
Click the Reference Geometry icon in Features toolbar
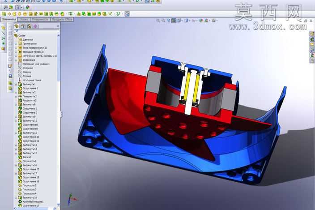point(110,14)
